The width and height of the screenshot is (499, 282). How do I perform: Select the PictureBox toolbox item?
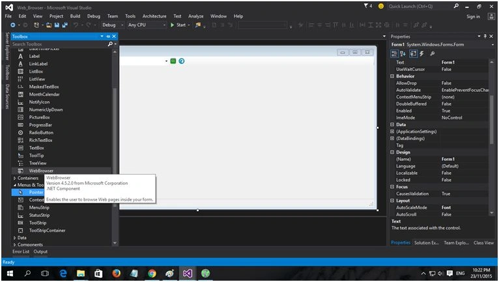click(x=39, y=117)
